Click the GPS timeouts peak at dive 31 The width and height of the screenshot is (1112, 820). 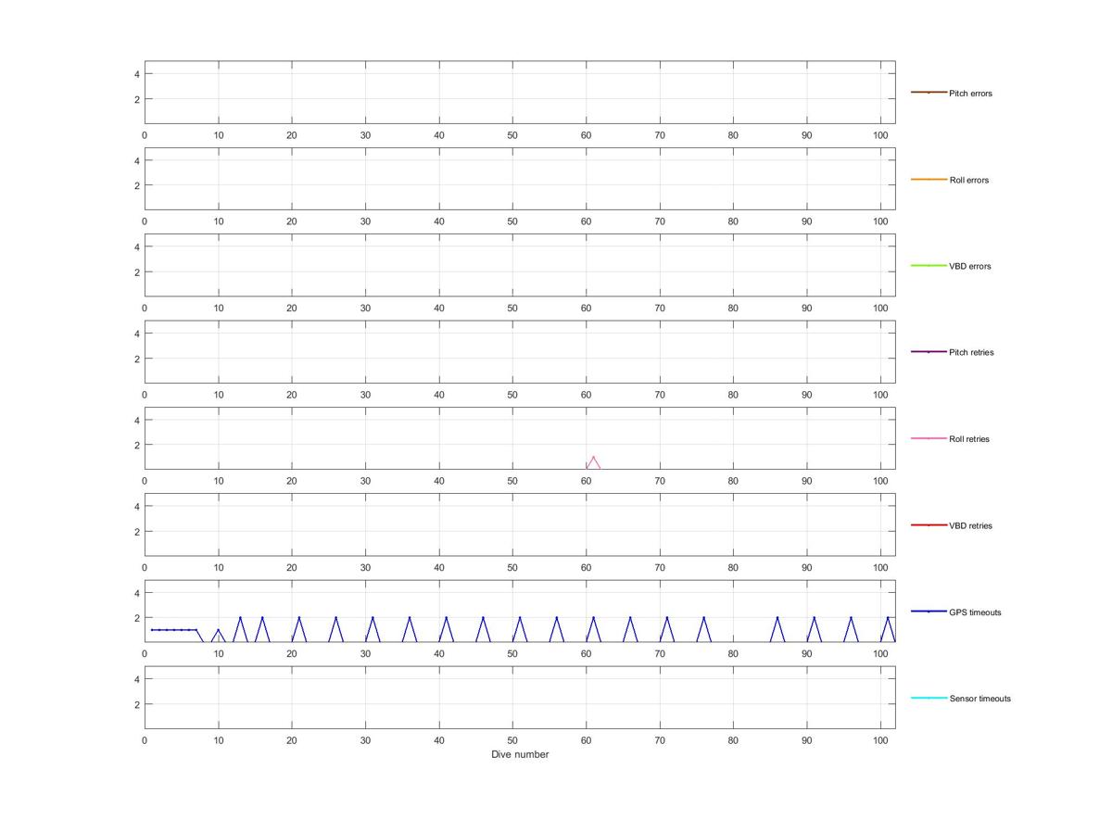[373, 618]
